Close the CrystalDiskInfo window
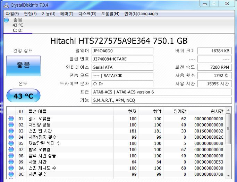 pyautogui.click(x=227, y=4)
